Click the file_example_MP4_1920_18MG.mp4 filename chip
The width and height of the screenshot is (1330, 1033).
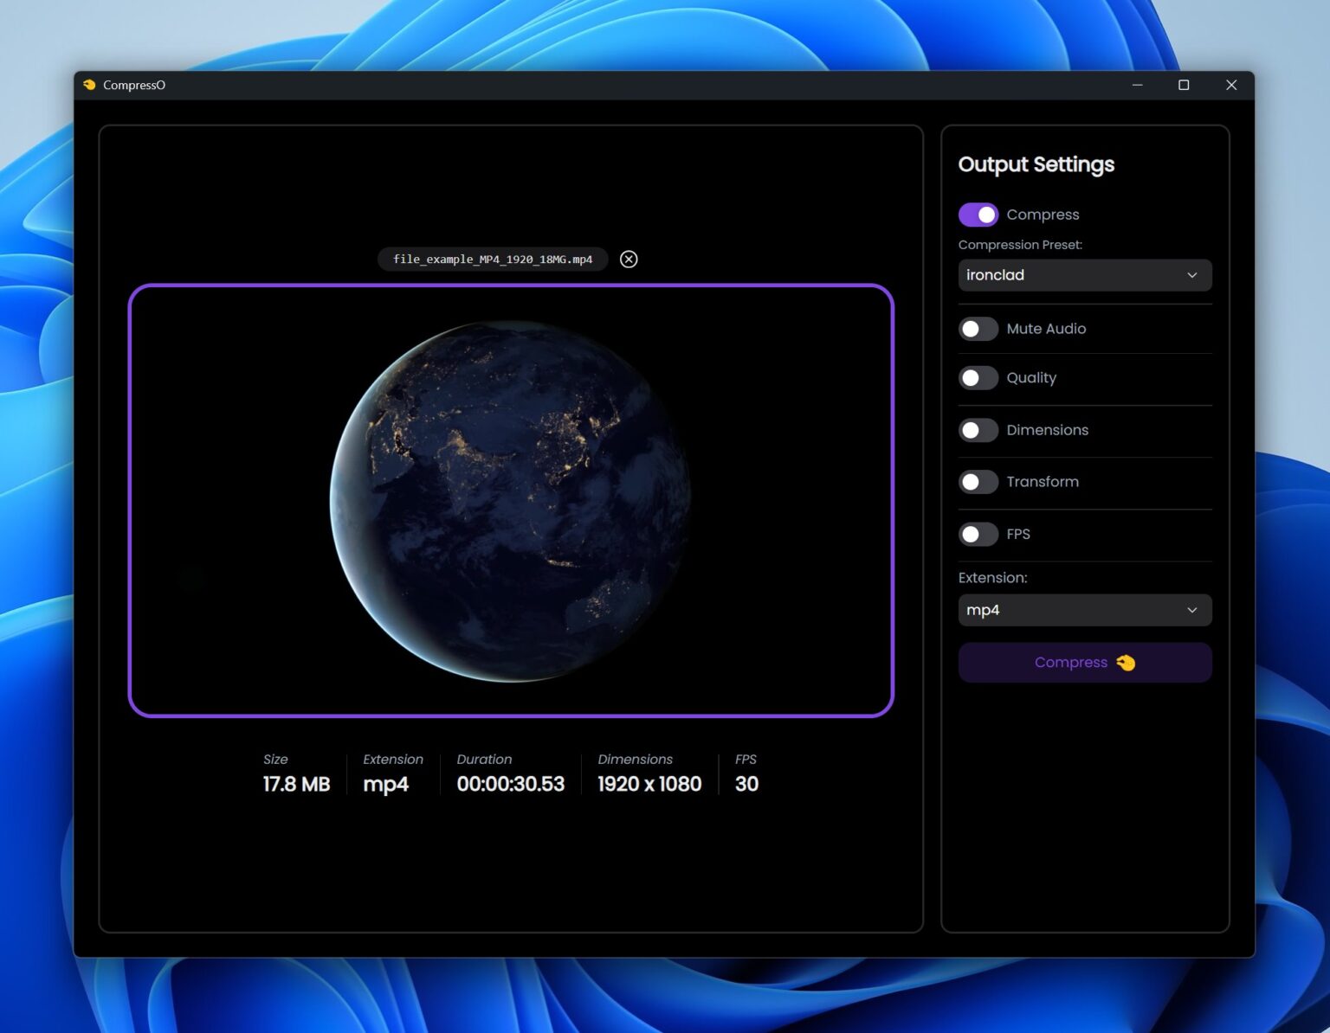(x=493, y=260)
